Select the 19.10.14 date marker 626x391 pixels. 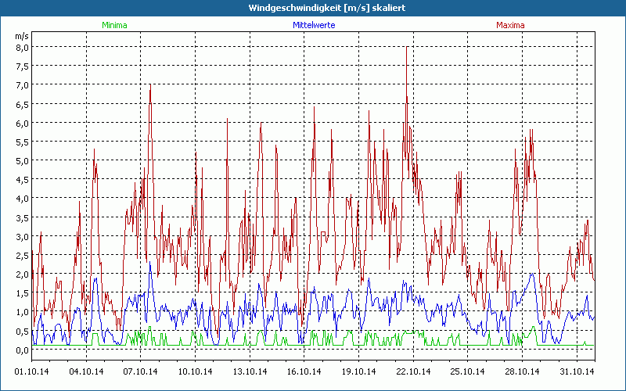pos(358,371)
